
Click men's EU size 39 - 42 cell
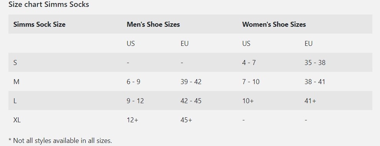(x=191, y=82)
